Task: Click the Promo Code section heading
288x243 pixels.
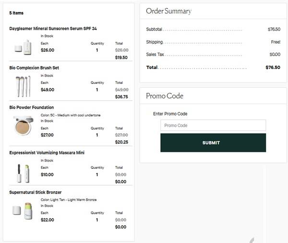Action: (165, 96)
